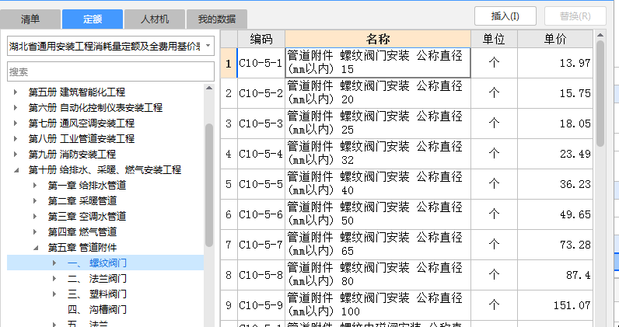The height and width of the screenshot is (327, 619).
Task: Select 第九册 消防安装工程 in tree
Action: [72, 155]
